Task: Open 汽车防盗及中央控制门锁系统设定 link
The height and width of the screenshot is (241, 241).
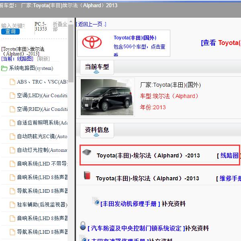Action: pyautogui.click(x=136, y=229)
